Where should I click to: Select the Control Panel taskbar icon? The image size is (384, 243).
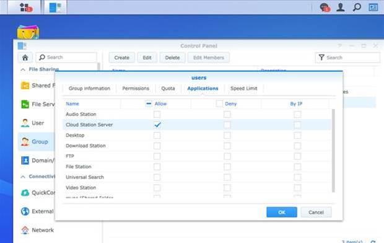tap(55, 7)
